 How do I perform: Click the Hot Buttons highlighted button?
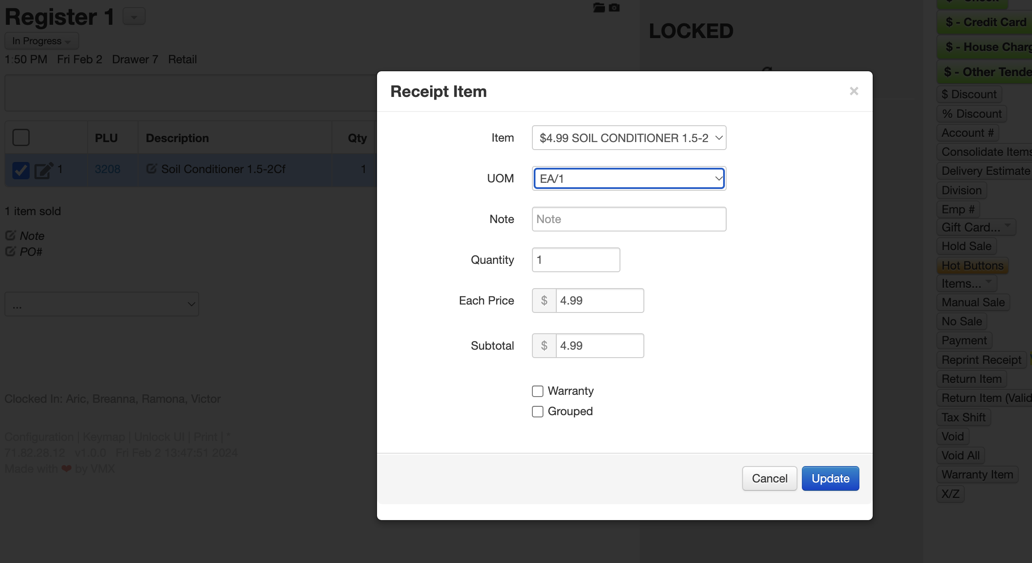[x=972, y=266]
